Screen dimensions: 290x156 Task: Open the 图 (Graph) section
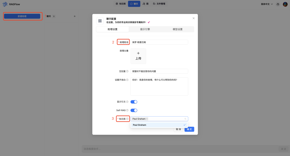[x=146, y=4]
